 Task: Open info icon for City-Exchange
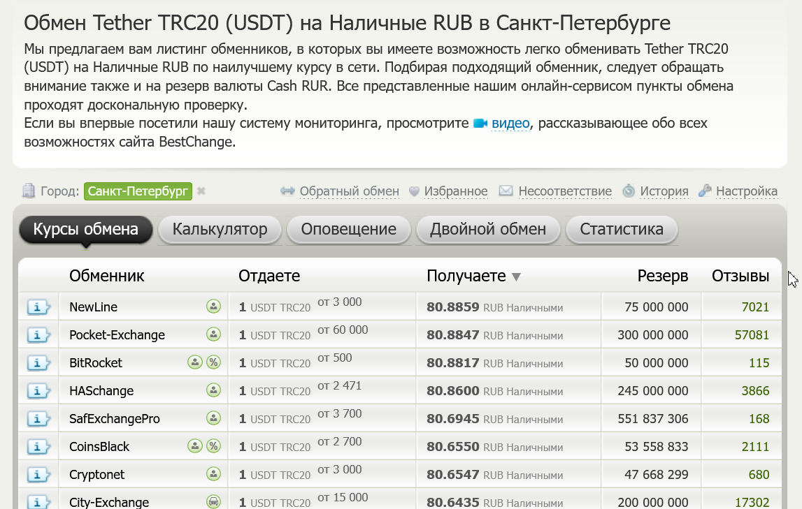point(38,502)
